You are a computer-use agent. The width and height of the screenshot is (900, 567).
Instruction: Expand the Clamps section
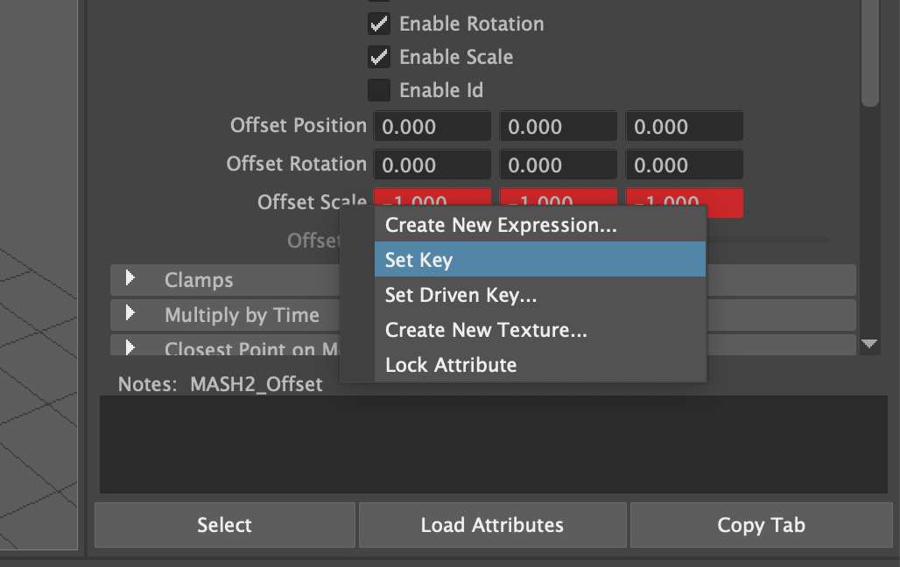(x=130, y=279)
